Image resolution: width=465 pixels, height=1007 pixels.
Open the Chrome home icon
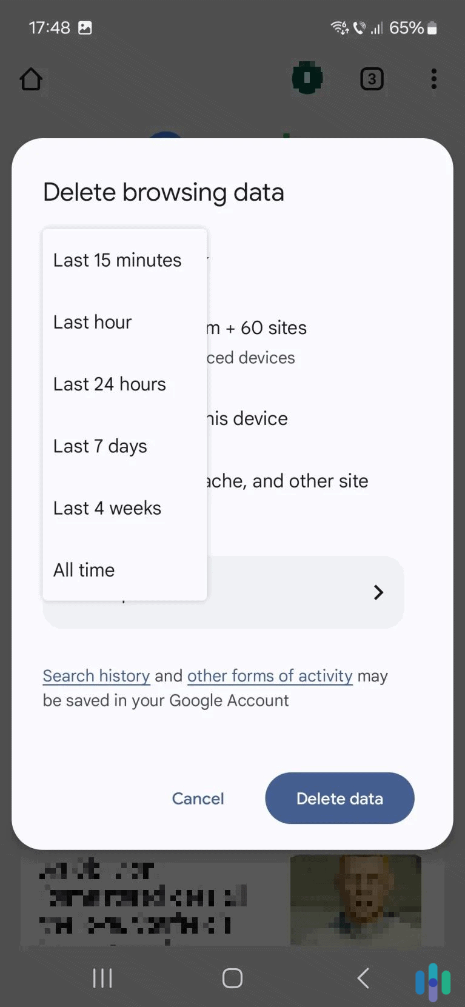[x=31, y=79]
